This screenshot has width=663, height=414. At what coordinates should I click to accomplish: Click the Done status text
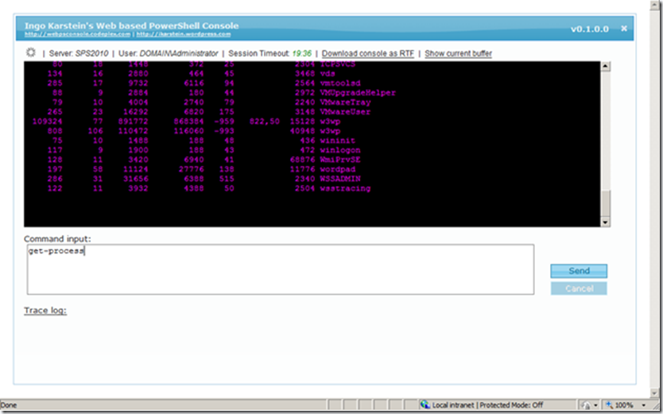click(9, 405)
